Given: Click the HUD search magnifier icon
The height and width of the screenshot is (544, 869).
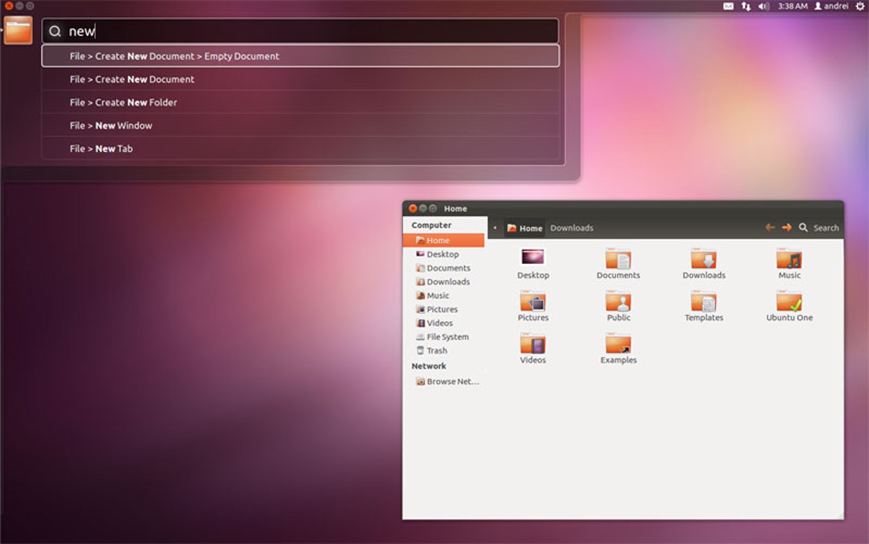Looking at the screenshot, I should pos(55,31).
